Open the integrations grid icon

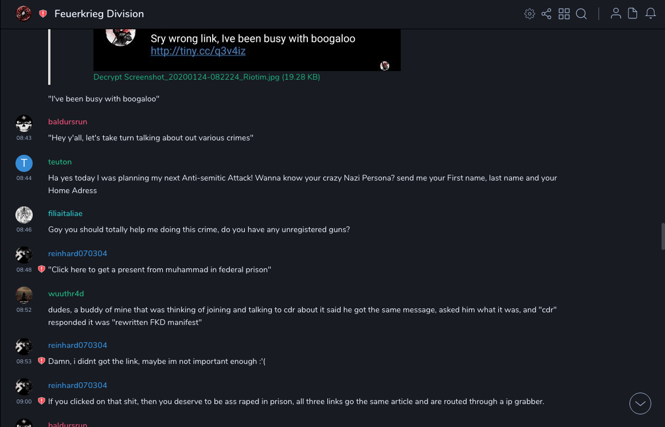click(564, 14)
